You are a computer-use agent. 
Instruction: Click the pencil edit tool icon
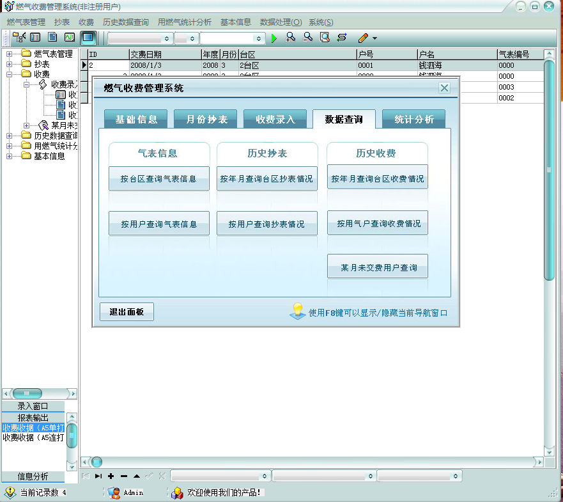[x=363, y=38]
